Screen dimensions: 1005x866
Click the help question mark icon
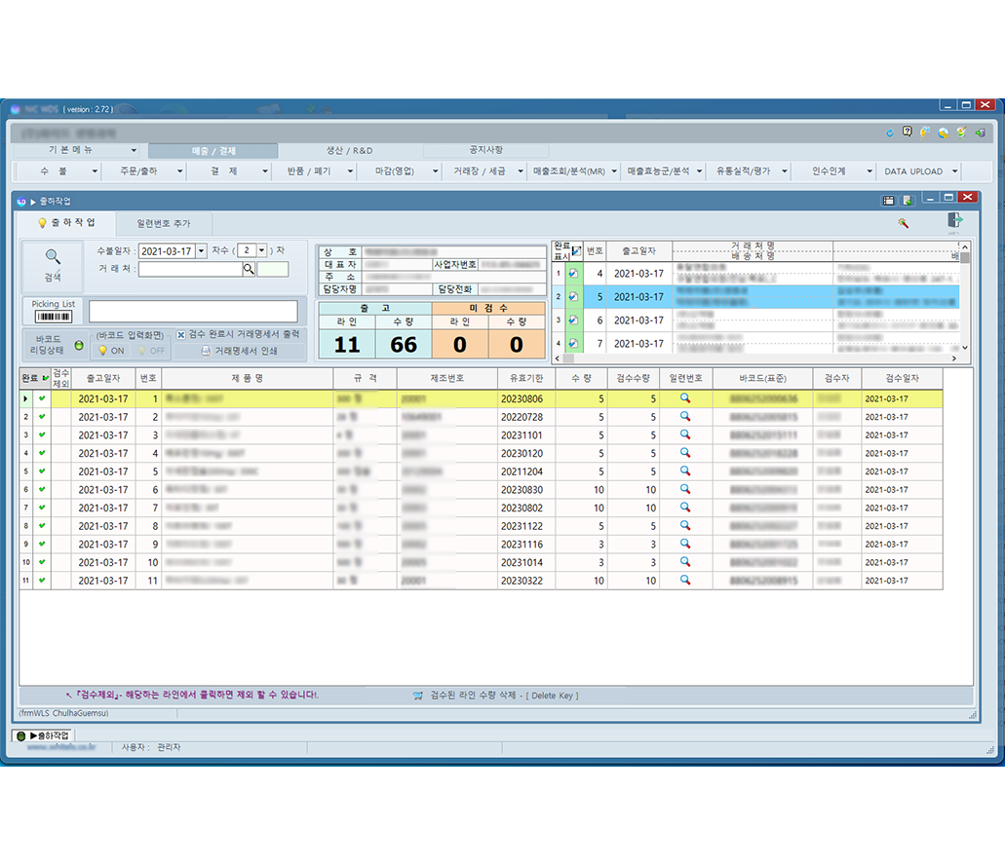pyautogui.click(x=907, y=132)
